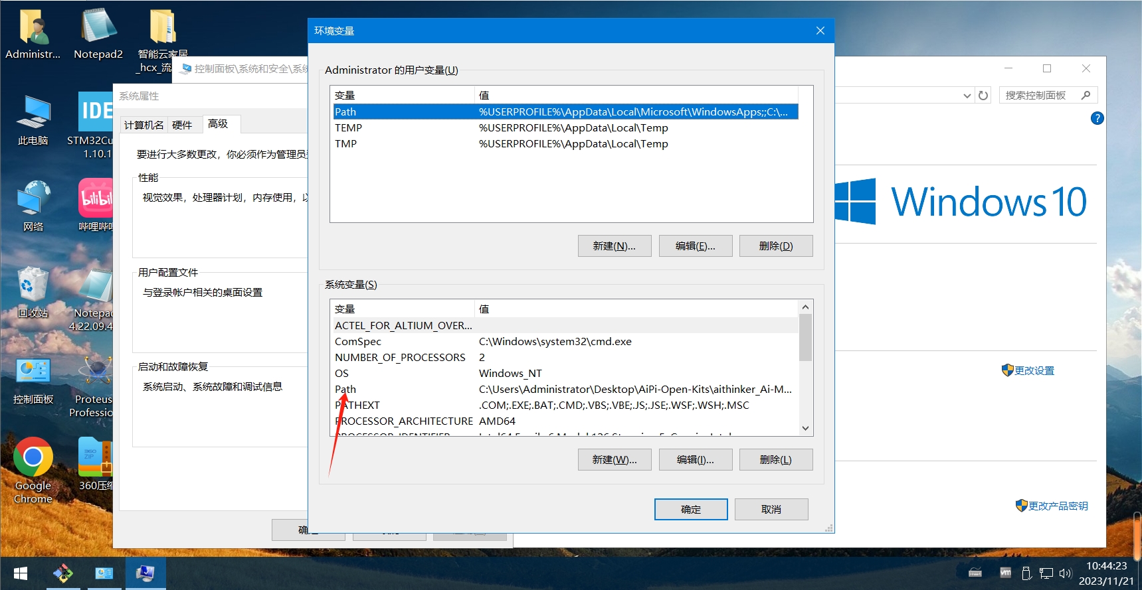
Task: Click 编辑(I) for system variables
Action: click(696, 459)
